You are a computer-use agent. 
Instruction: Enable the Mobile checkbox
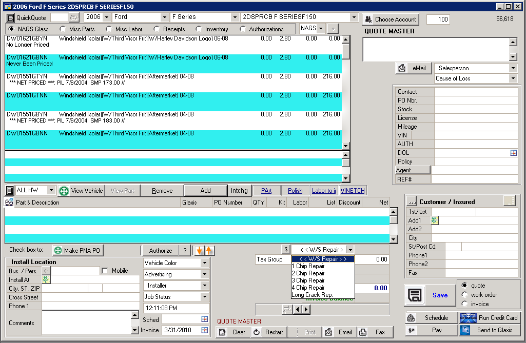coord(105,271)
